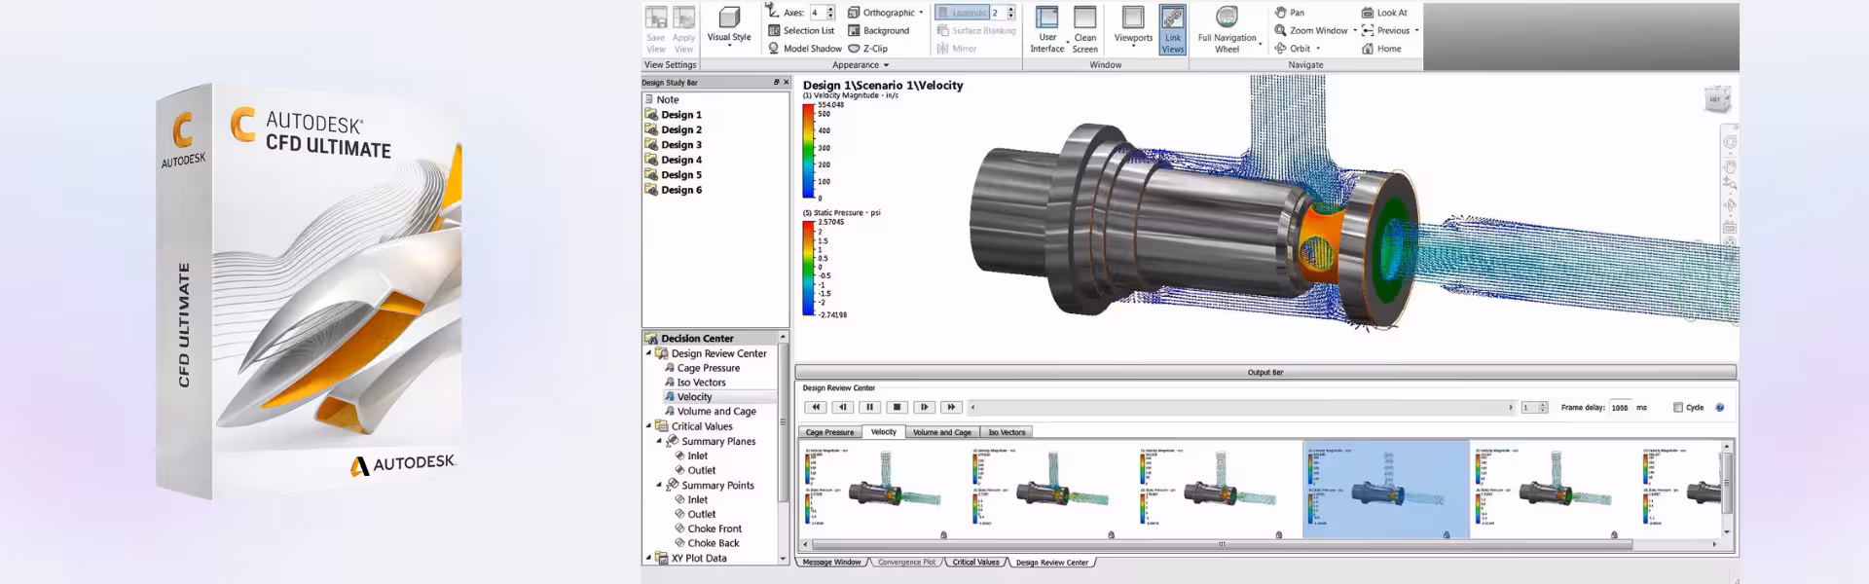Pause the design review animation
1869x584 pixels.
[870, 407]
